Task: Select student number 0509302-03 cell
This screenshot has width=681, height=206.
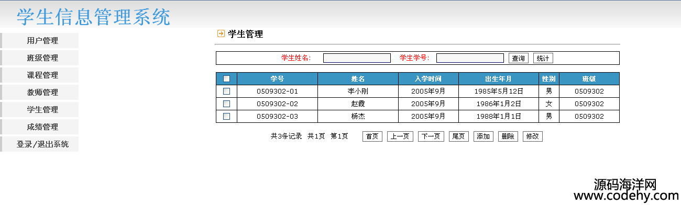Action: coord(277,117)
